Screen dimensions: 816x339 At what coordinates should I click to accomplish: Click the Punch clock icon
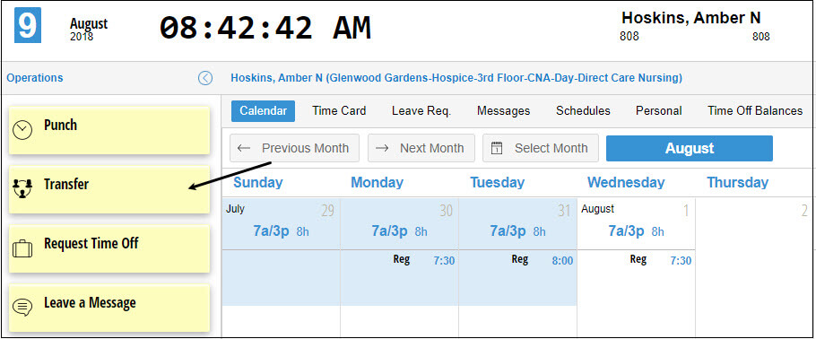coord(22,130)
